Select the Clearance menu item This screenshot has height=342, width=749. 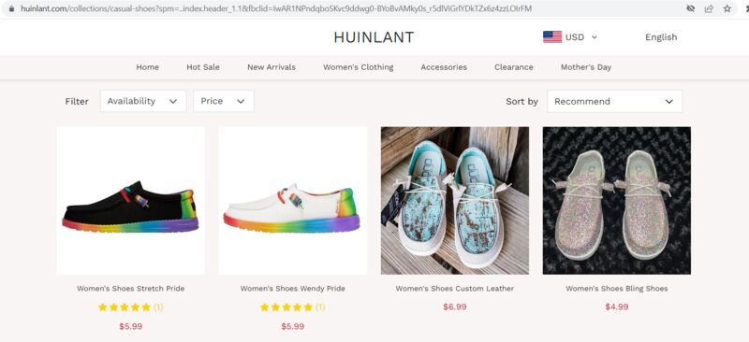pos(513,67)
